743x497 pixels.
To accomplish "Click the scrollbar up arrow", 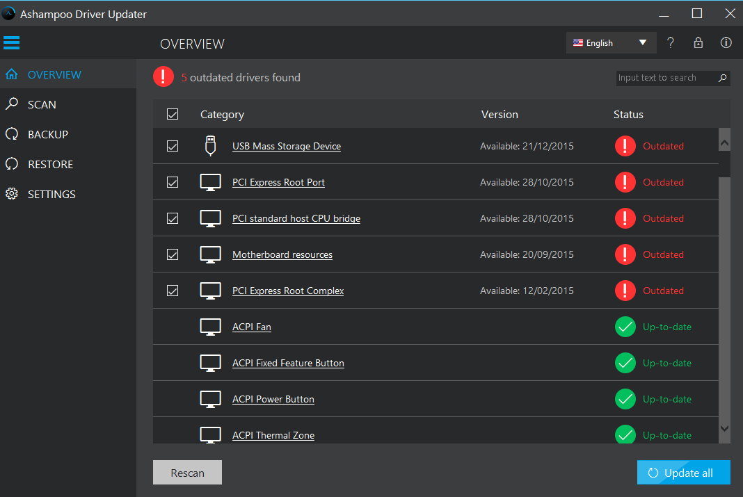I will click(724, 142).
